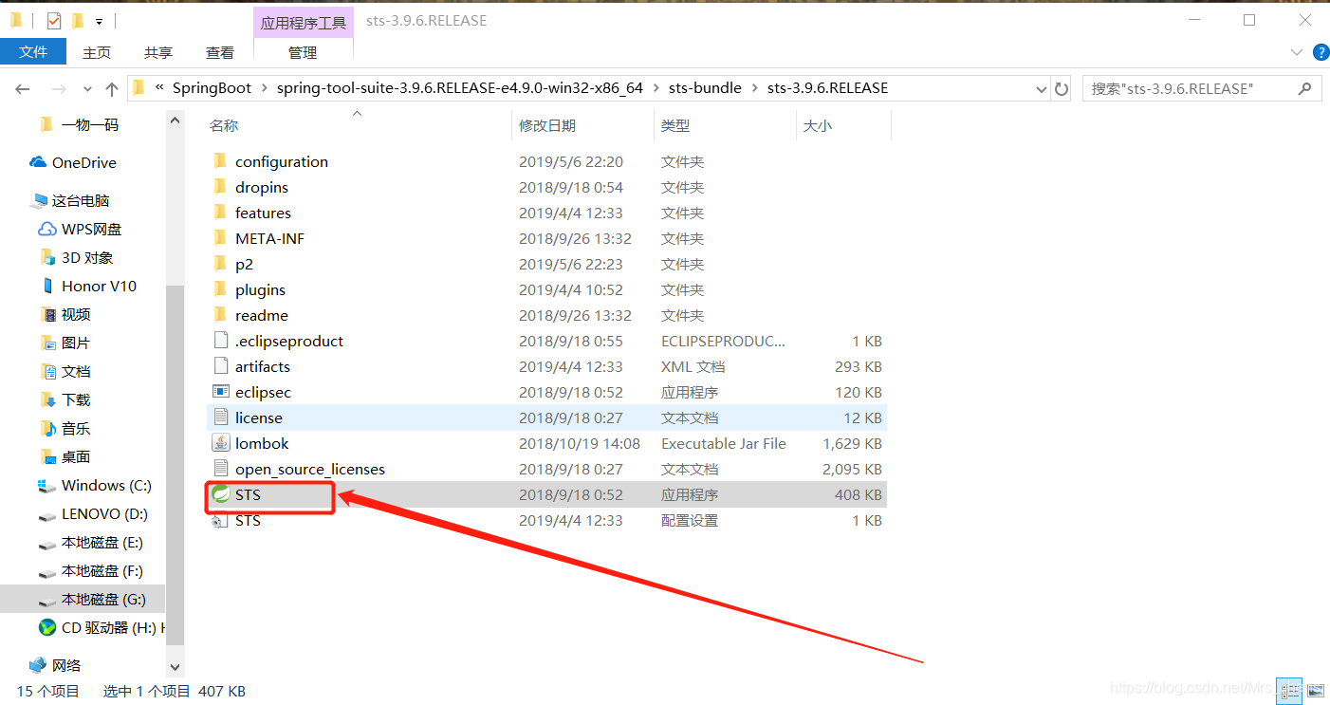Select the configuration folder icon

click(x=220, y=161)
